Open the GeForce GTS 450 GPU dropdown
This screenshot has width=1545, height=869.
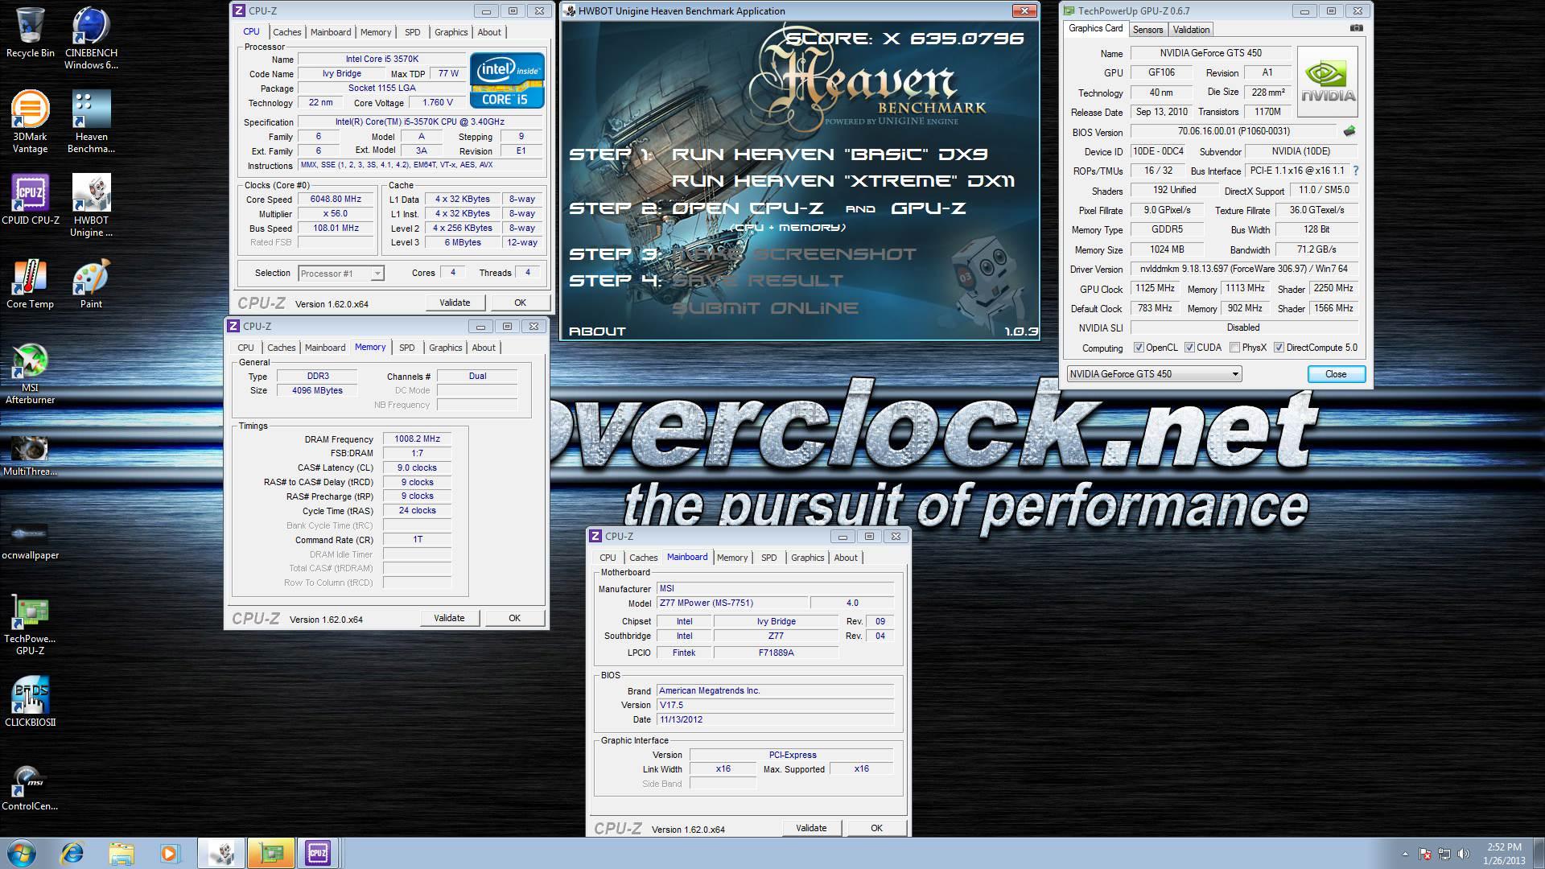[x=1154, y=374]
